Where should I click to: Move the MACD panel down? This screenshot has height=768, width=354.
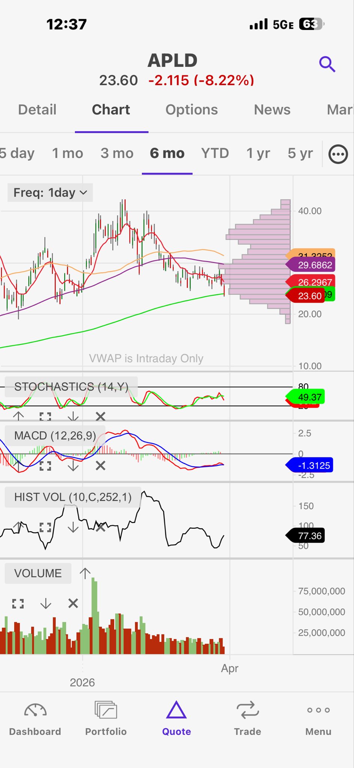tap(73, 466)
